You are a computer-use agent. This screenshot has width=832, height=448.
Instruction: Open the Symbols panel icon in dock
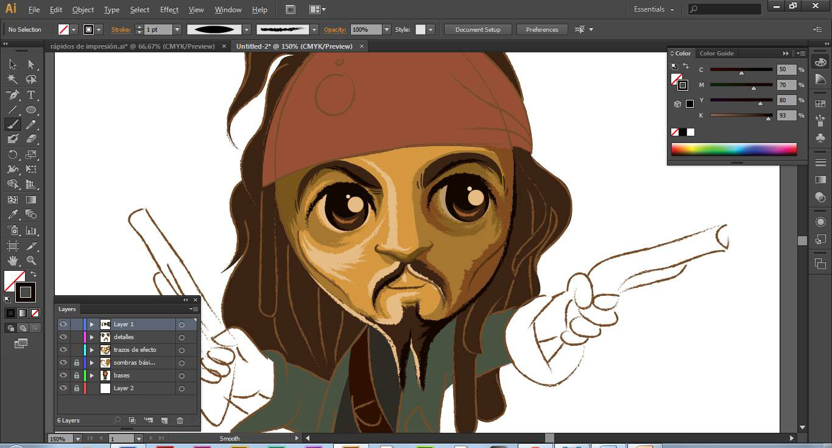[x=820, y=138]
